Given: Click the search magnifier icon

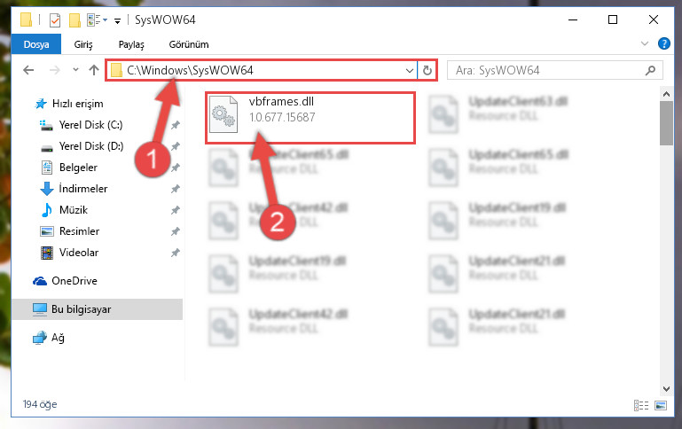Looking at the screenshot, I should (650, 70).
